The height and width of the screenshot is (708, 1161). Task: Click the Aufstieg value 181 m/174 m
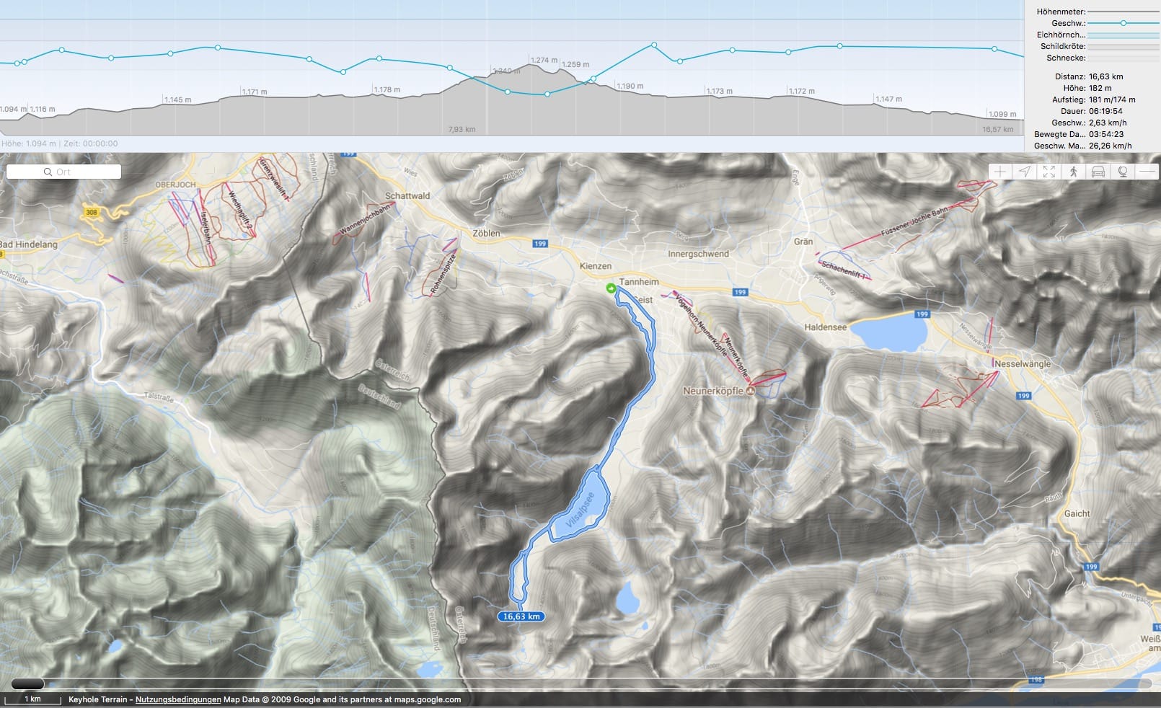point(1112,99)
